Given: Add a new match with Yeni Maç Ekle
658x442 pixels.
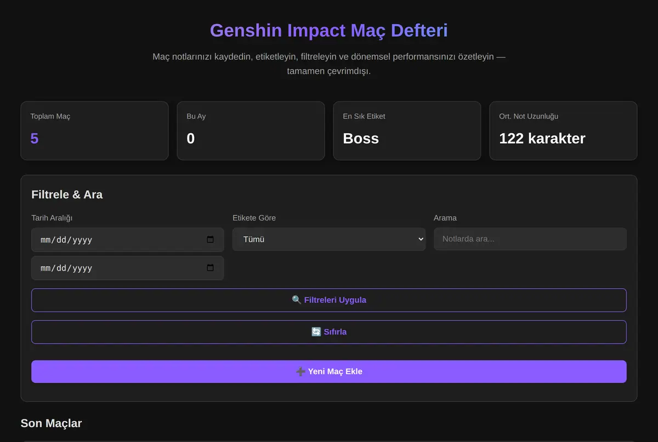Looking at the screenshot, I should [x=329, y=371].
